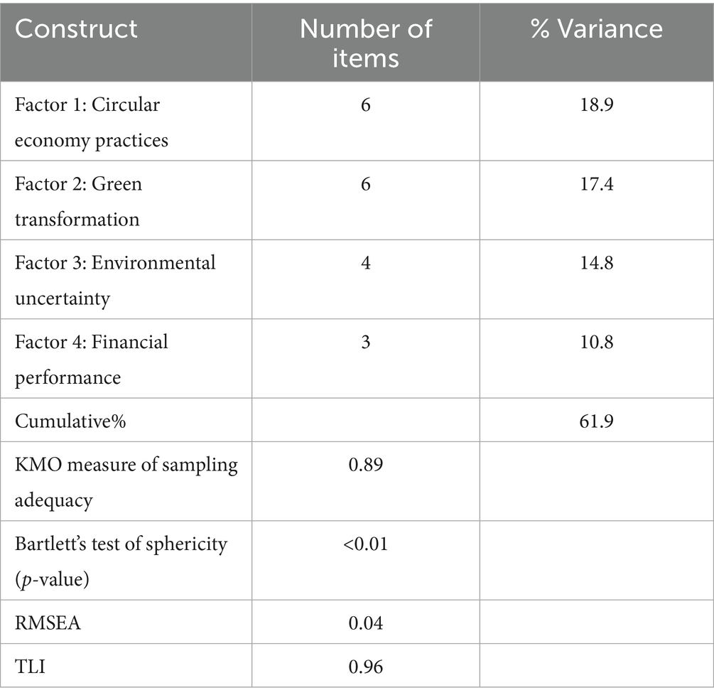Click the KMO measure of sampling adequacy label
714x700 pixels.
click(126, 482)
